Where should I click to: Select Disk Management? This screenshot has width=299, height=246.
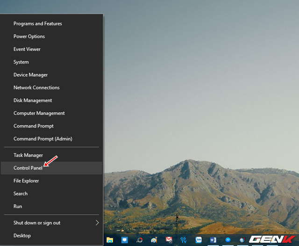33,101
